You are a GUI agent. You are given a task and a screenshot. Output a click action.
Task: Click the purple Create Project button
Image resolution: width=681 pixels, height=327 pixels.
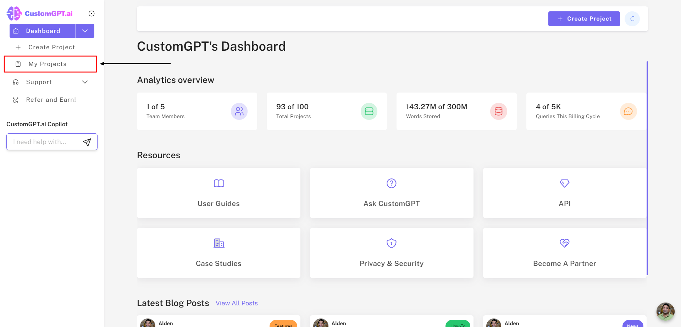point(584,19)
